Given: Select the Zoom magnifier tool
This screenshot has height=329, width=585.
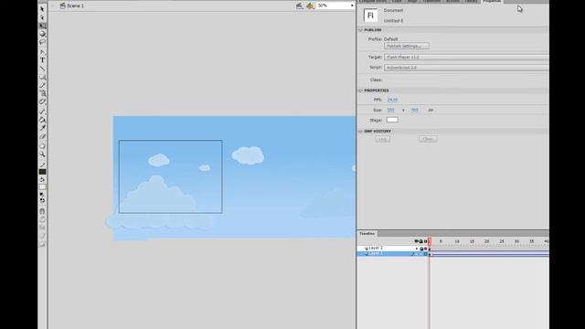Looking at the screenshot, I should (42, 154).
